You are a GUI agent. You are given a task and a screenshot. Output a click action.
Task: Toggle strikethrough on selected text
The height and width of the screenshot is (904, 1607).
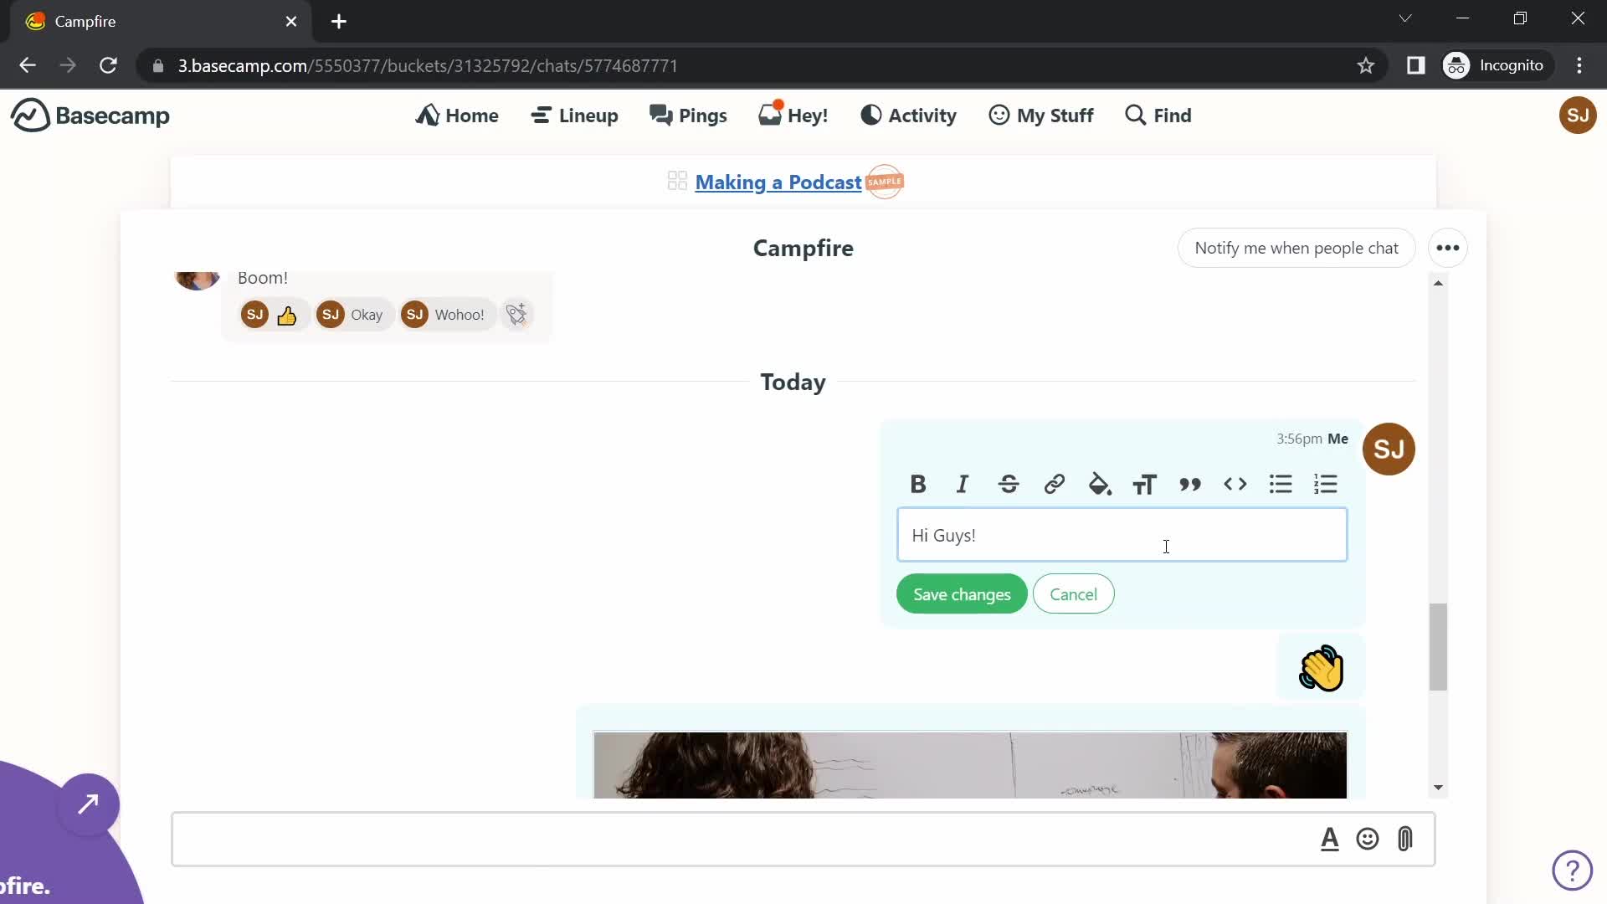[x=1008, y=484]
